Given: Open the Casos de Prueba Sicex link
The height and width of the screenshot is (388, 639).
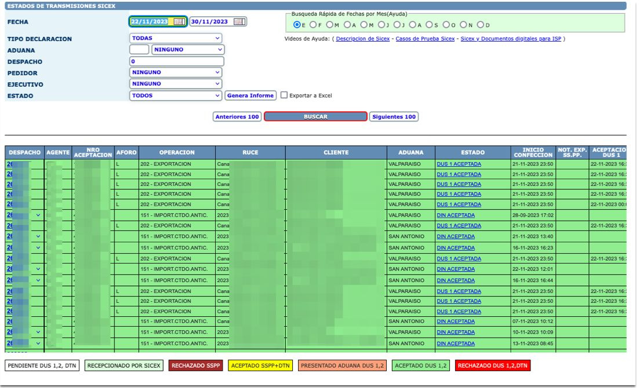Looking at the screenshot, I should pos(425,39).
